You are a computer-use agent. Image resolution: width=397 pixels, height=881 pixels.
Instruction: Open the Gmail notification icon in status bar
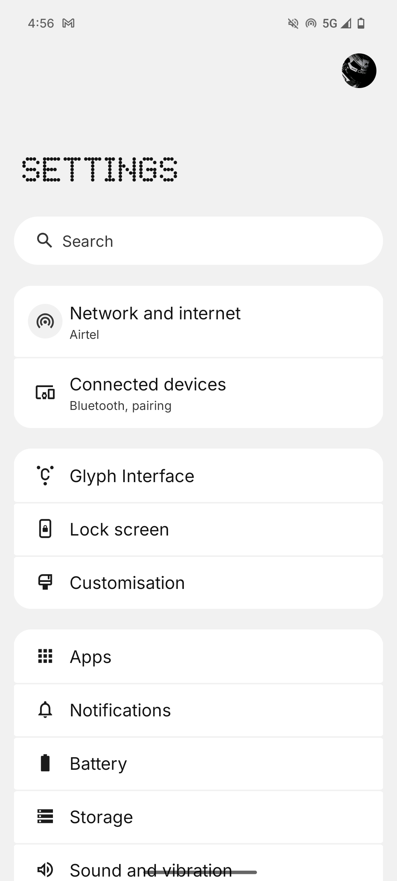(x=68, y=24)
